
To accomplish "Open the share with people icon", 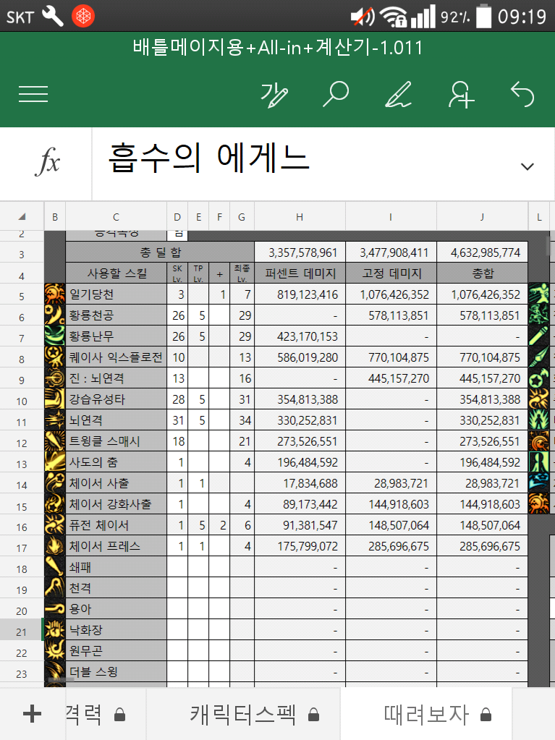I will pyautogui.click(x=460, y=94).
